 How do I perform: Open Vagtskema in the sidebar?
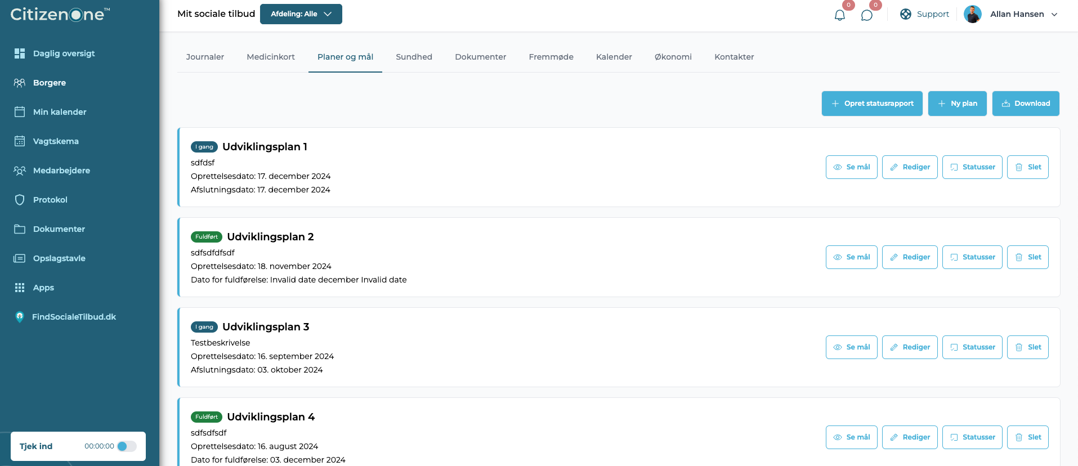click(56, 141)
